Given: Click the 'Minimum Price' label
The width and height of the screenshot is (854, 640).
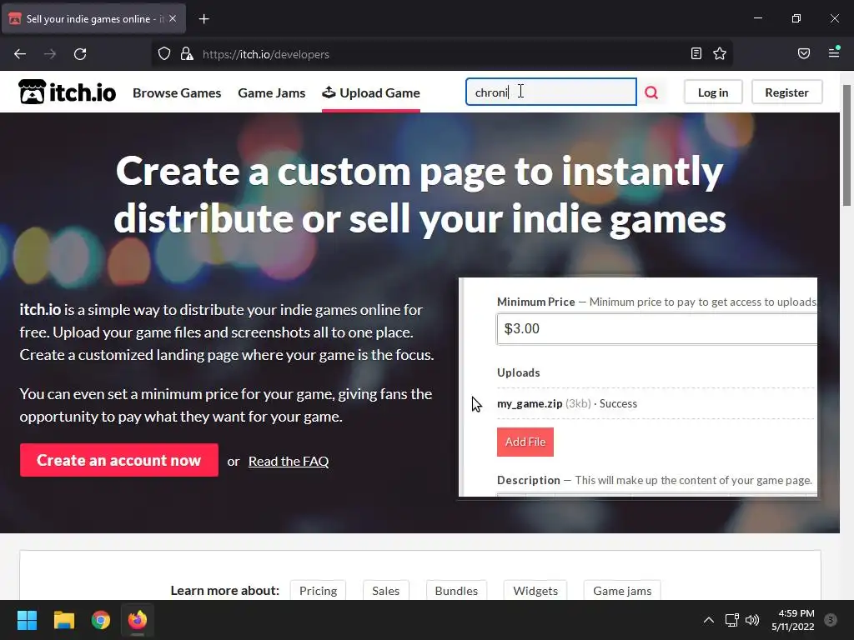Looking at the screenshot, I should click(536, 302).
